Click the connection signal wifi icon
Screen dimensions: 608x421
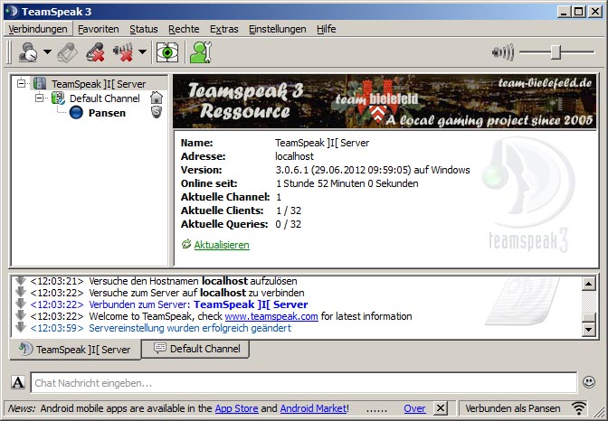tap(579, 408)
